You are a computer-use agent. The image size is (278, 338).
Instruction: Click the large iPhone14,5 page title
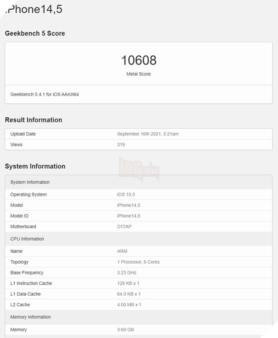click(x=33, y=9)
